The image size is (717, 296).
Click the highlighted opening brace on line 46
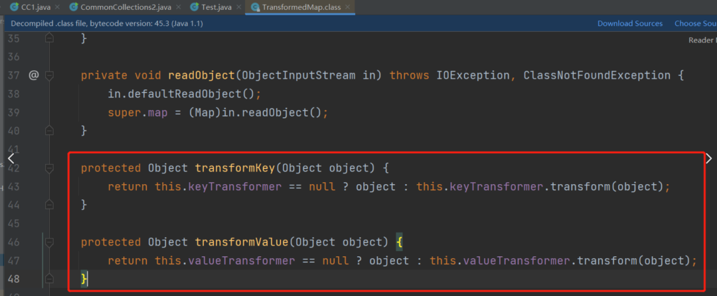(x=399, y=242)
